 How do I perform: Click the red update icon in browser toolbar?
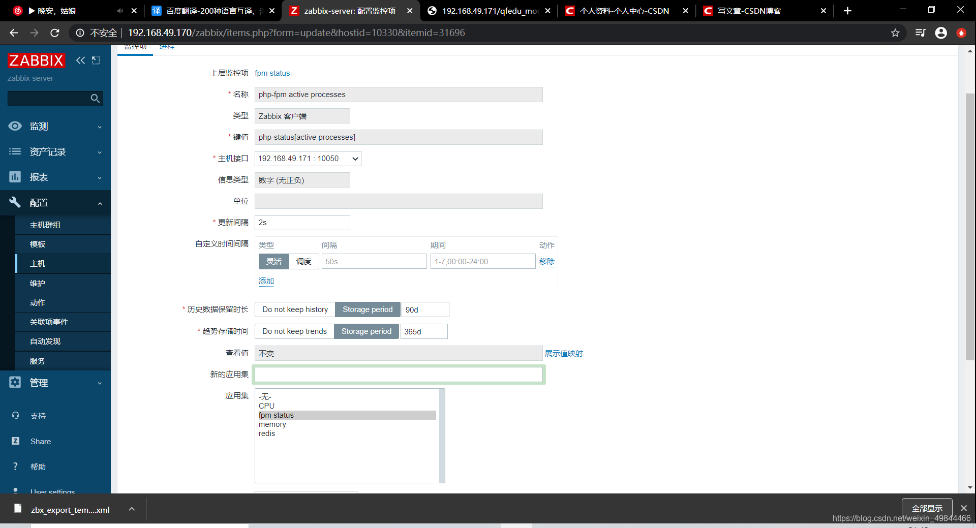[961, 33]
